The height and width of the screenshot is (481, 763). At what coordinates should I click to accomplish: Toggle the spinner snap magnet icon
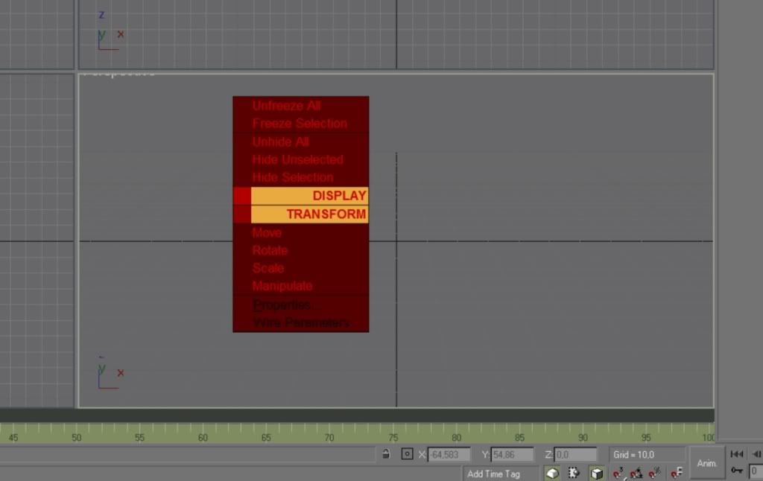click(677, 473)
